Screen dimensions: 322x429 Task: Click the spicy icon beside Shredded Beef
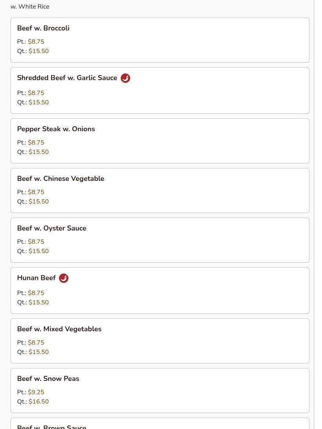[125, 78]
